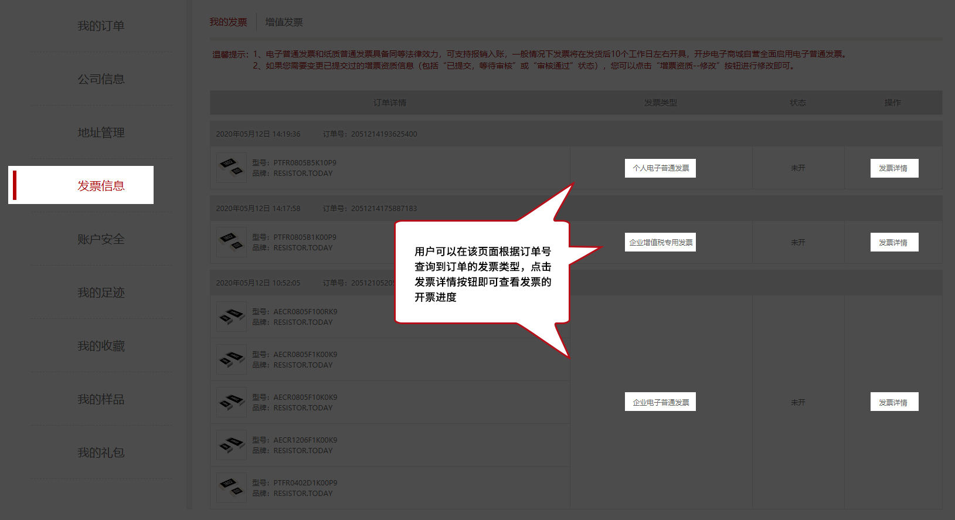
Task: Open 账户安全 settings
Action: 101,239
